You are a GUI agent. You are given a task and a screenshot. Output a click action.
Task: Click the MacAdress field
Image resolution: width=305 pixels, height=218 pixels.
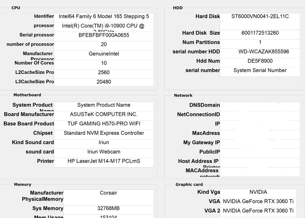click(260, 134)
